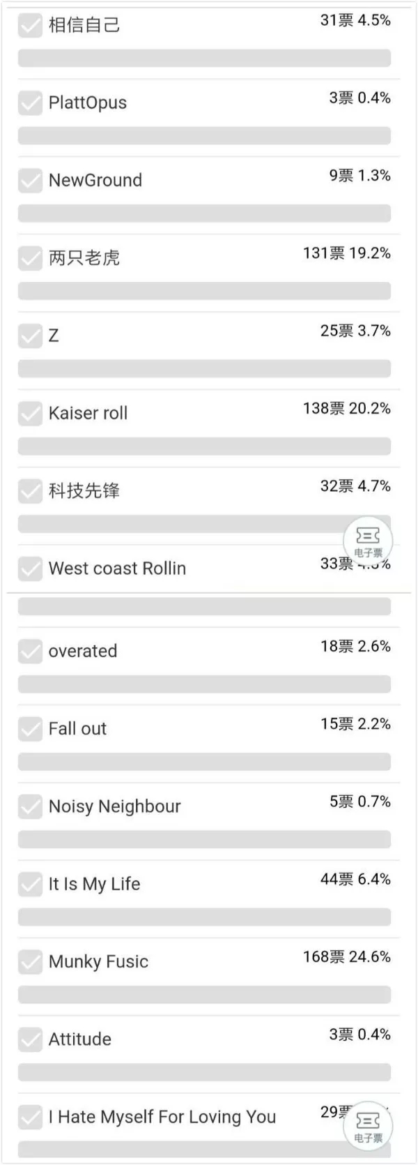Viewport: 418px width, 1165px height.
Task: Toggle the I Hate Myself For Loving You checkbox
Action: [x=30, y=1117]
